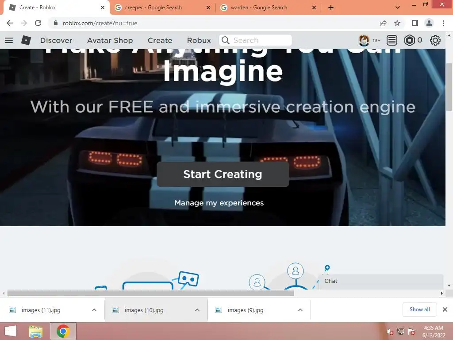Open File Explorer from the taskbar
This screenshot has width=453, height=340.
pos(36,331)
